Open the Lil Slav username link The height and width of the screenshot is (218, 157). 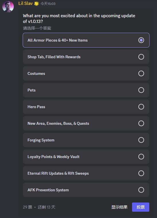[26, 3]
